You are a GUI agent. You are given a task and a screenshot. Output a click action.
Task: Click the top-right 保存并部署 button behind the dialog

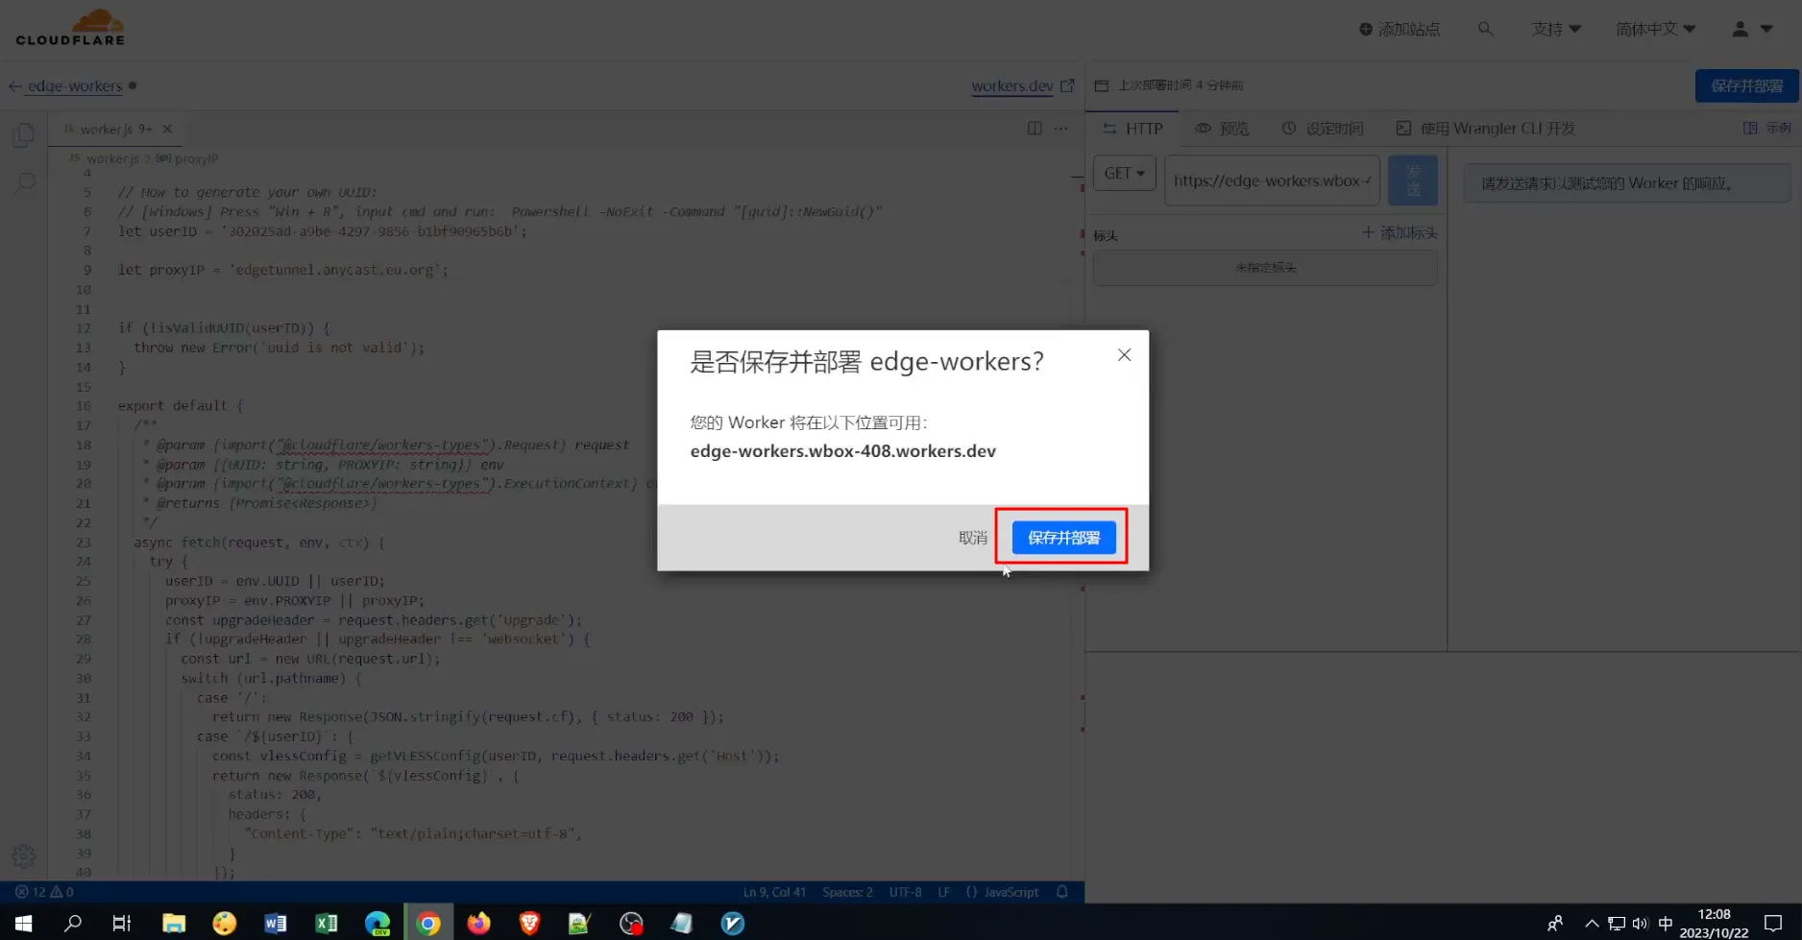tap(1746, 85)
